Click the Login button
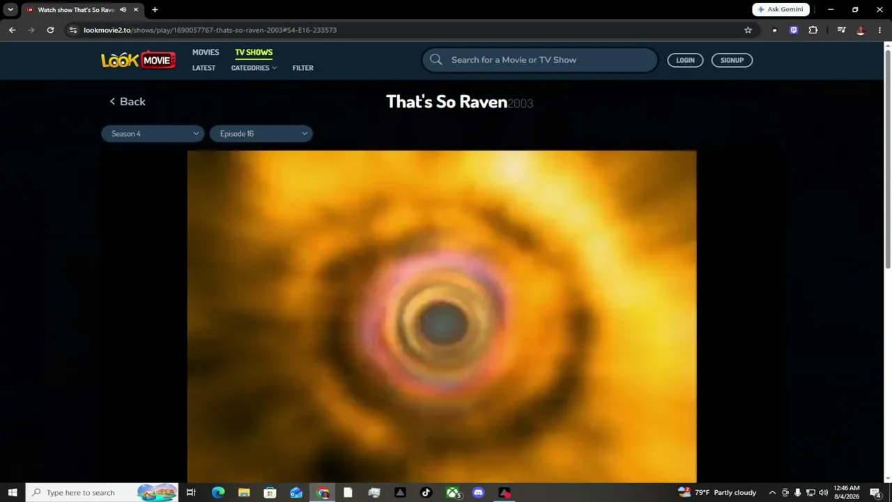 (685, 60)
